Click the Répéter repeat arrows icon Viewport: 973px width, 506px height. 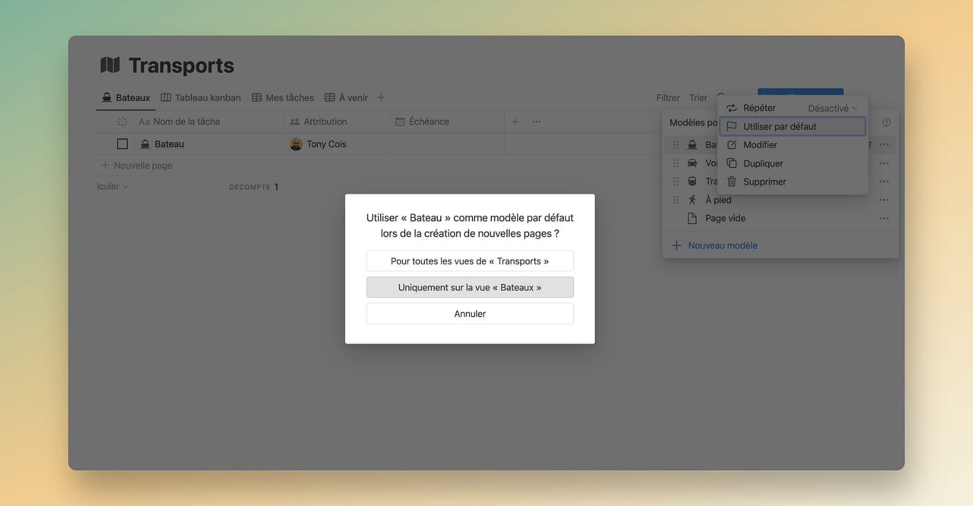click(x=732, y=108)
